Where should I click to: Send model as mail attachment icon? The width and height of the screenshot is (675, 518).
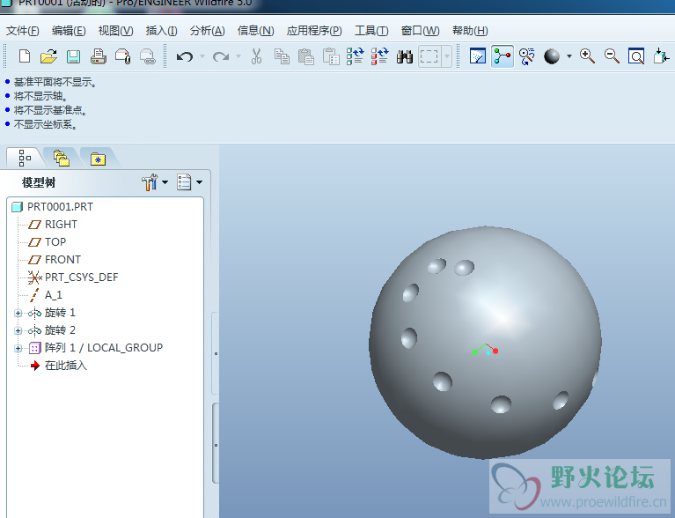123,56
